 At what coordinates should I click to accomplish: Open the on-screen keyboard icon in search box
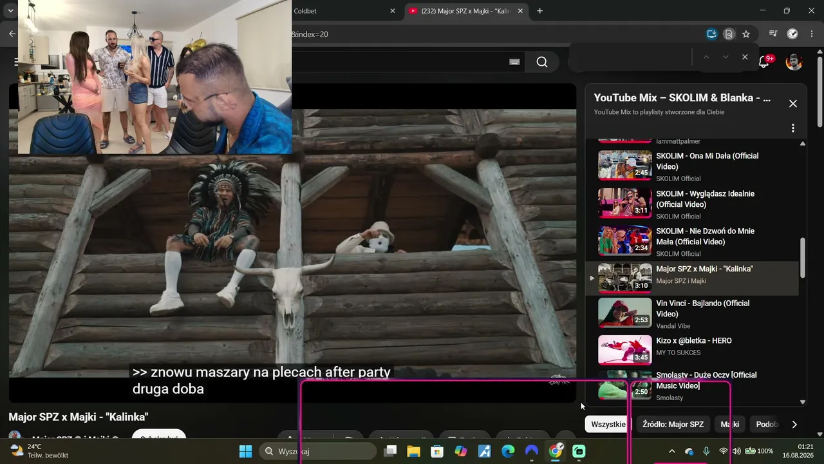click(514, 62)
